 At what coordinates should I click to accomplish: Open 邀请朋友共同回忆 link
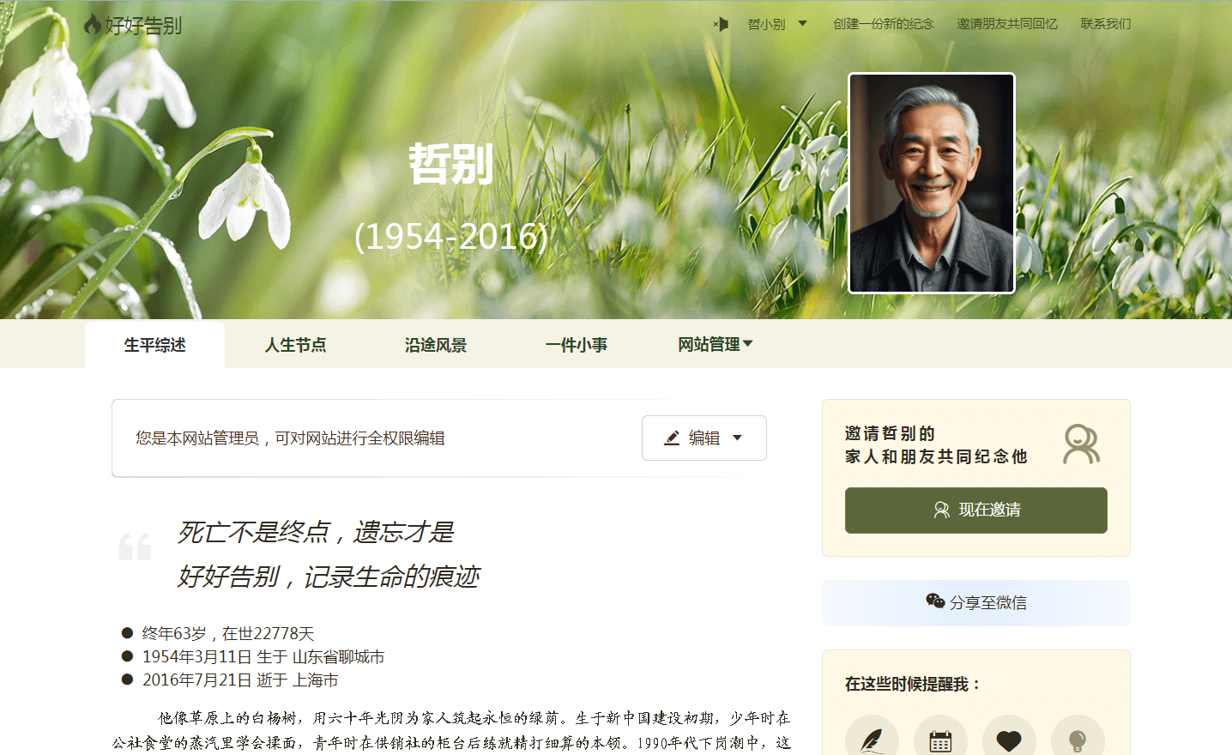1006,24
